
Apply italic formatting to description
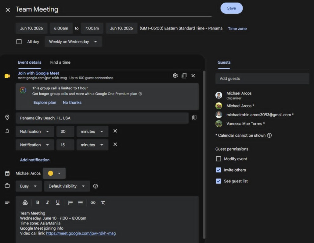[x=48, y=202]
